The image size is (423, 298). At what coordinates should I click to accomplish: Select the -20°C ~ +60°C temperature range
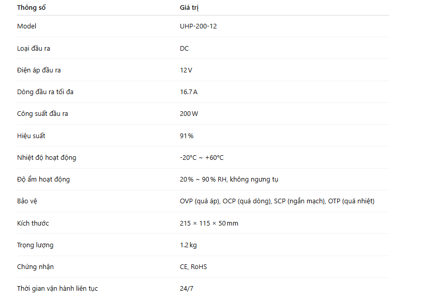pos(202,157)
